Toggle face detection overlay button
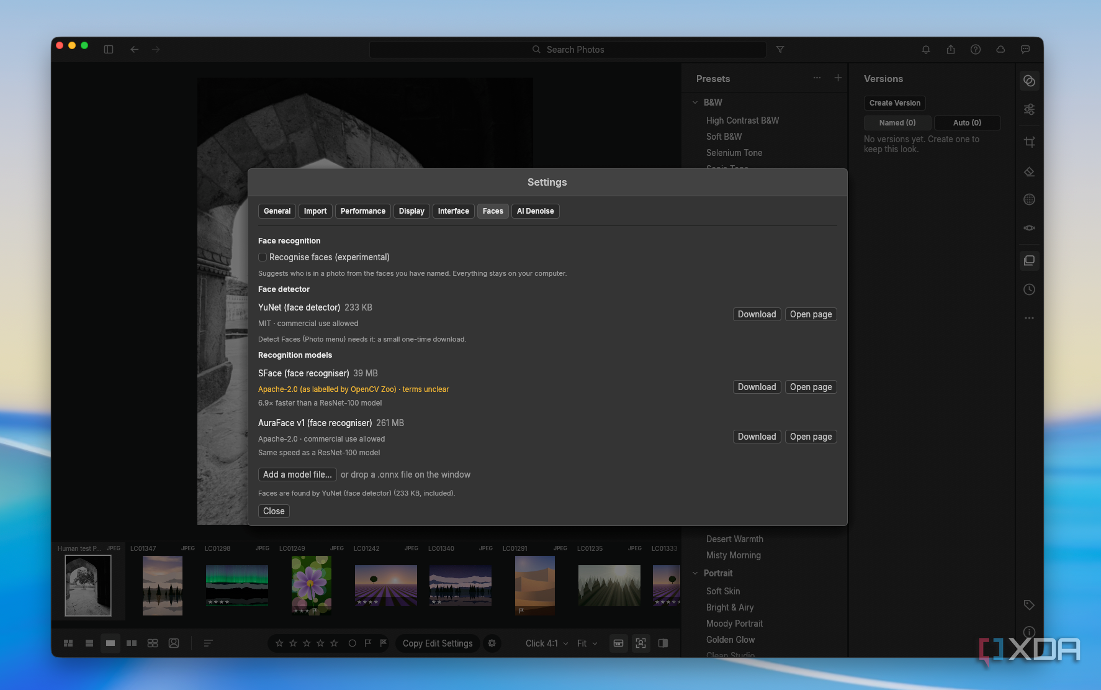1101x690 pixels. (x=640, y=643)
